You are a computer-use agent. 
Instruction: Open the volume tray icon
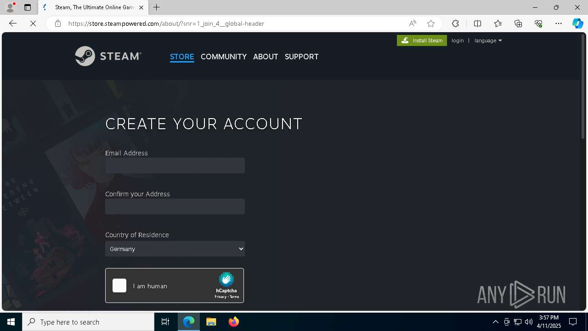coord(529,322)
